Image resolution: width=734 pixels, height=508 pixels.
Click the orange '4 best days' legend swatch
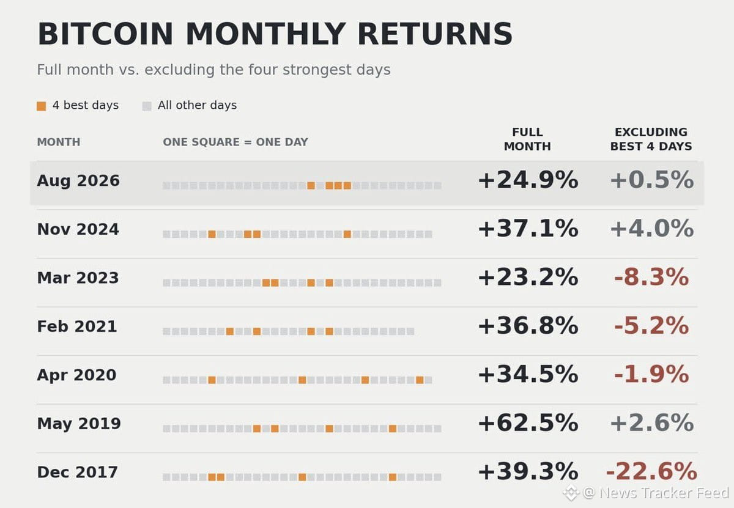pos(41,106)
